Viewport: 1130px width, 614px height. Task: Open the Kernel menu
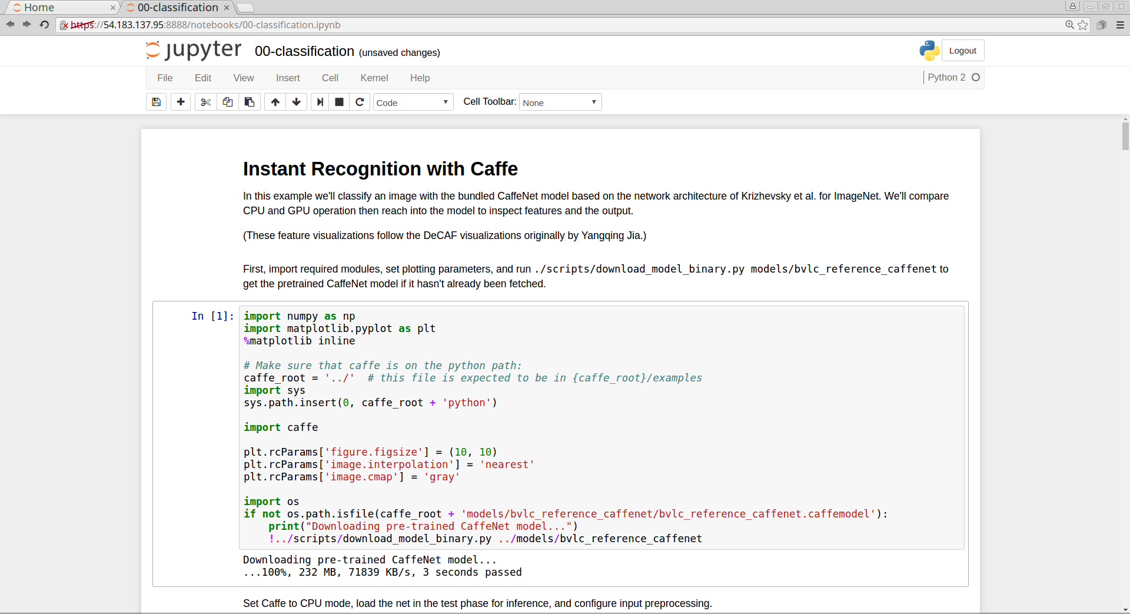(374, 78)
